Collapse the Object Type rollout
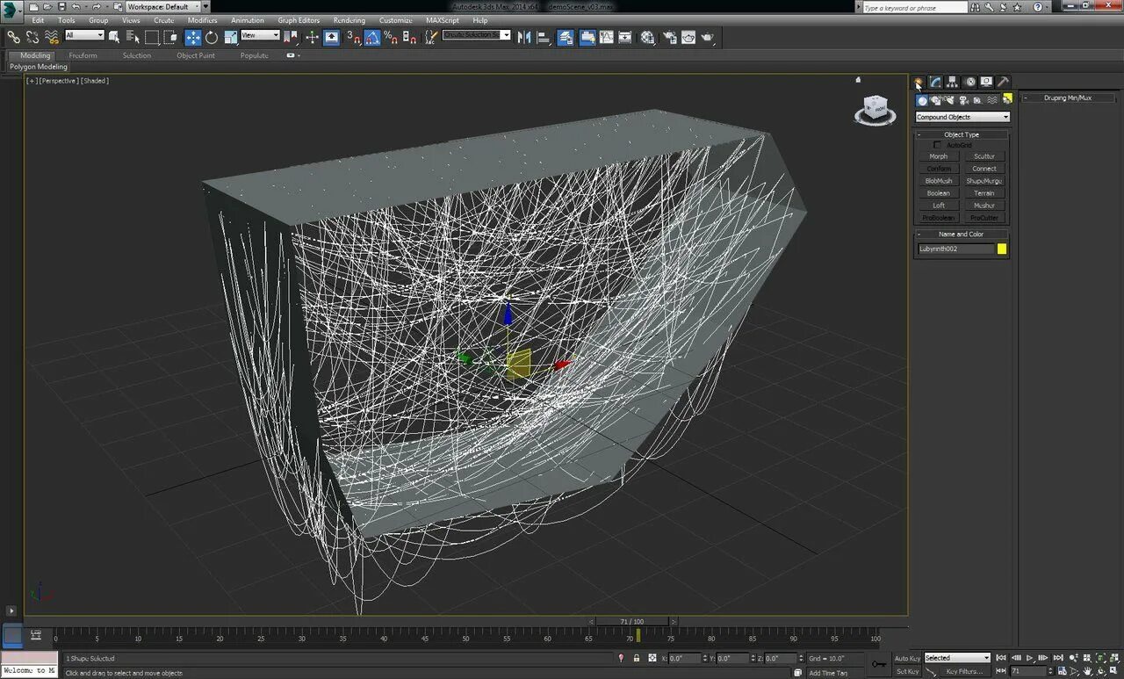The image size is (1124, 679). tap(962, 134)
